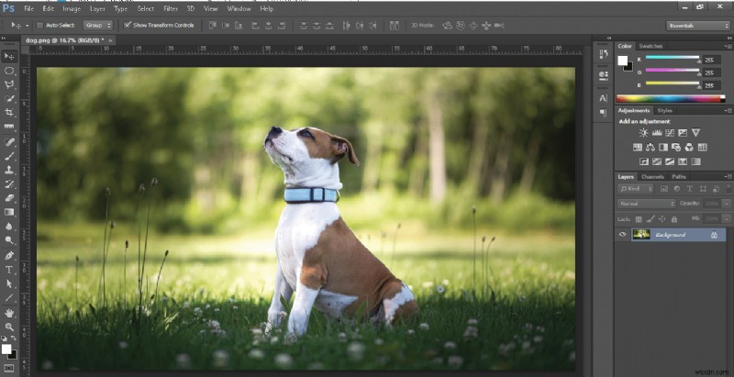Hide the Background layer with eye icon
This screenshot has width=734, height=377.
tap(623, 235)
